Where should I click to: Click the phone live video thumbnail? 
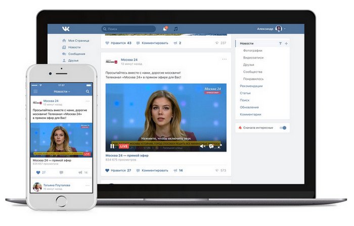61,140
